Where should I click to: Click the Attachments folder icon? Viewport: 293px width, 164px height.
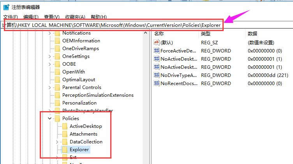(65, 134)
